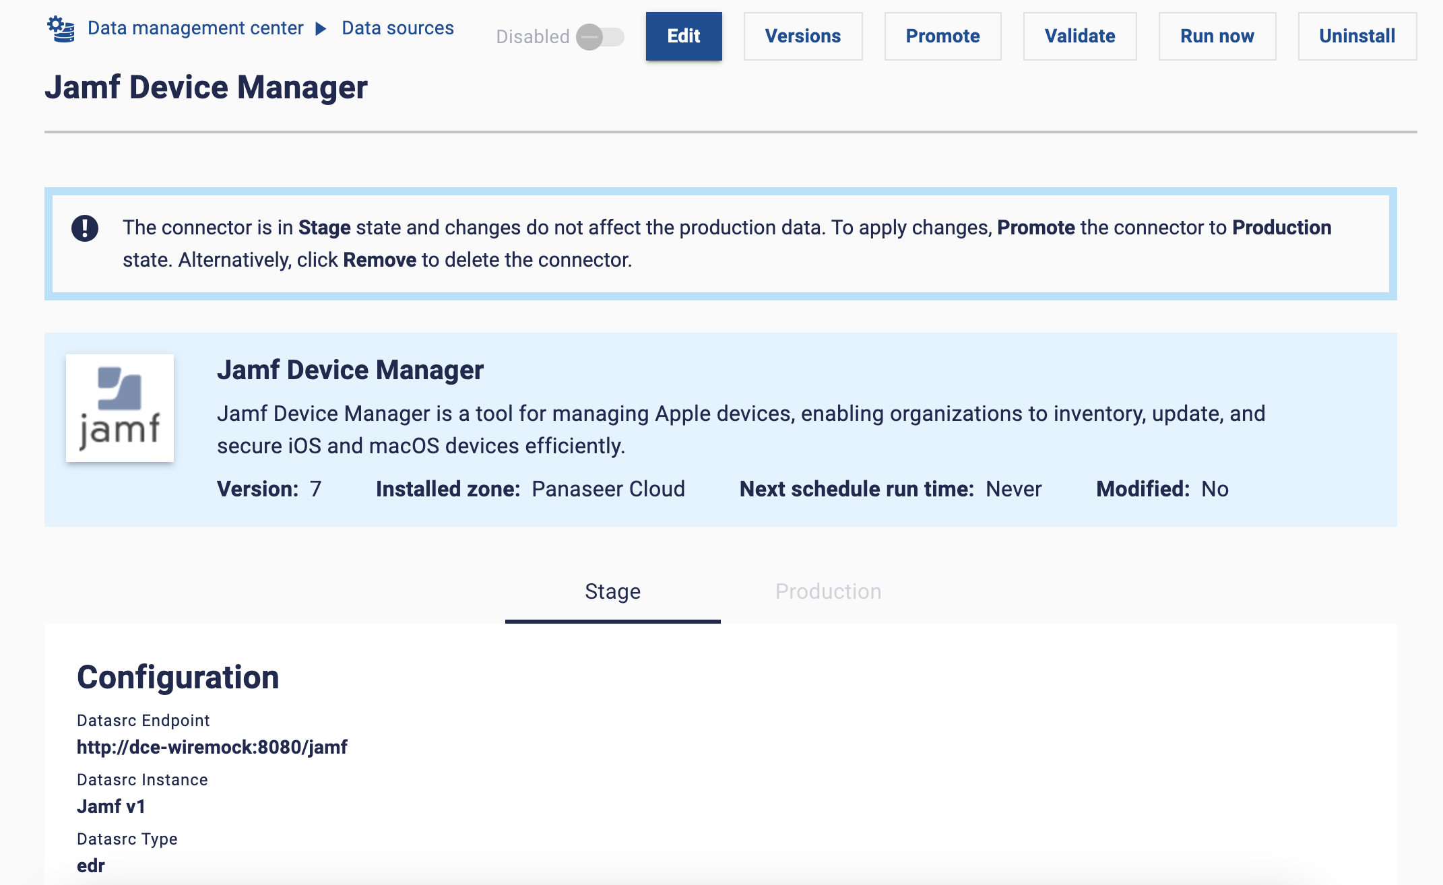Switch to the Production tab
This screenshot has width=1443, height=885.
[829, 592]
